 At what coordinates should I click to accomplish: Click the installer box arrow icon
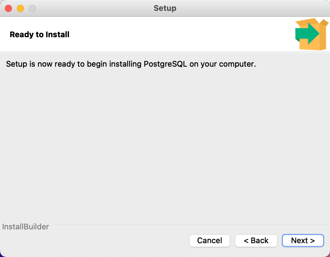point(311,34)
